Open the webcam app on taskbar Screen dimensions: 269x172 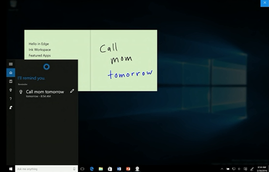(x=137, y=169)
